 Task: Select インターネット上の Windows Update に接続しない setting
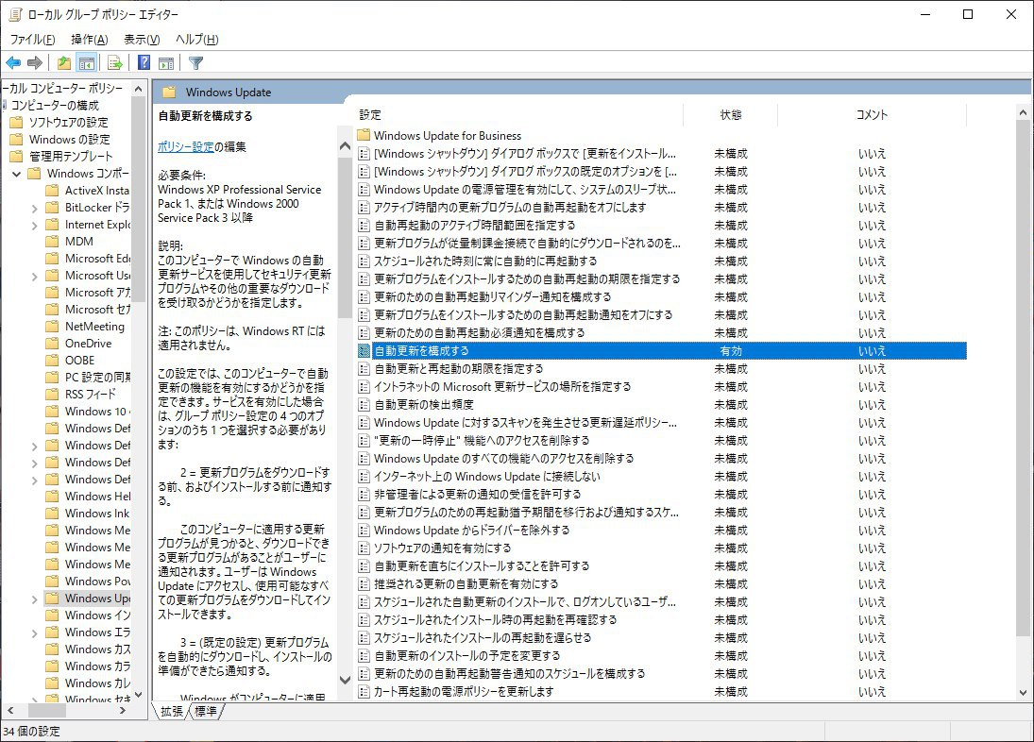pos(486,477)
